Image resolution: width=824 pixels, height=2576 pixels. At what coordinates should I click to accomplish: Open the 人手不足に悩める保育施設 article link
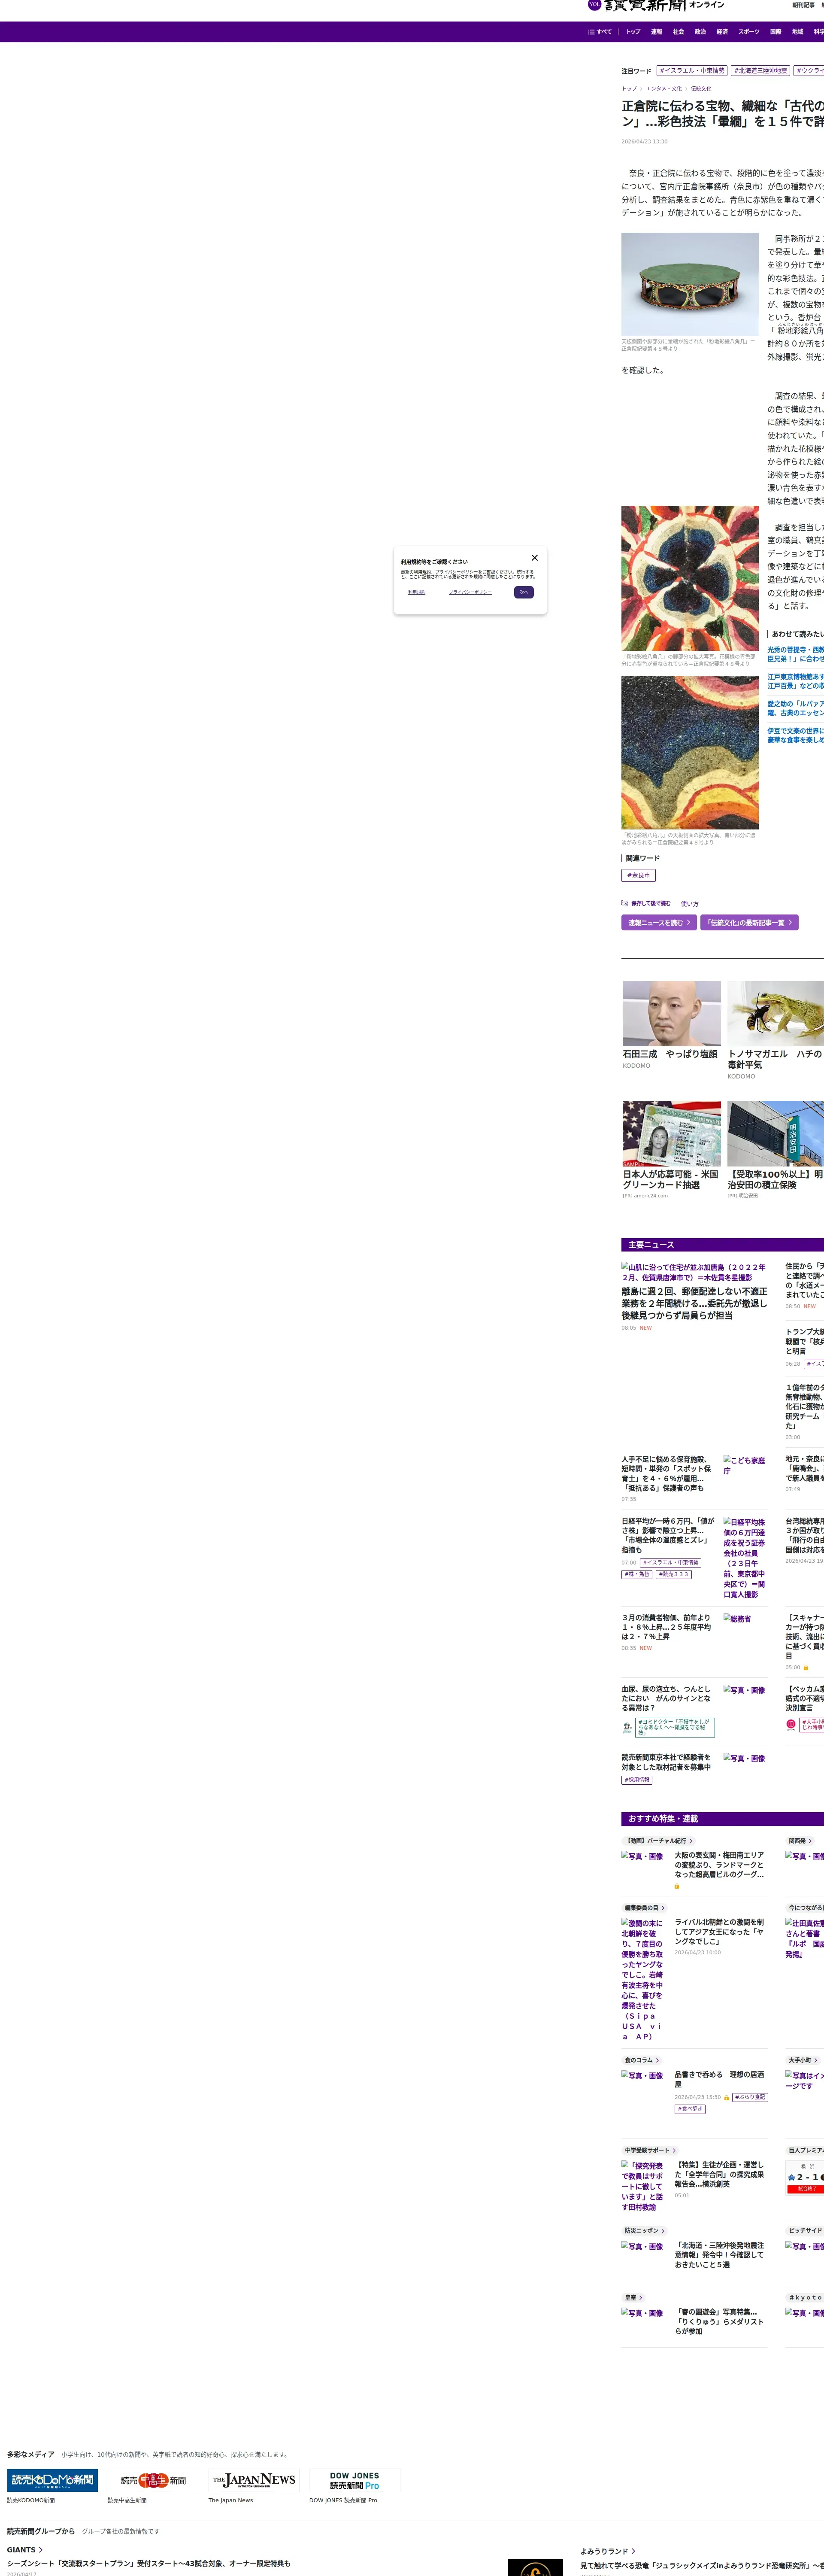click(666, 1474)
